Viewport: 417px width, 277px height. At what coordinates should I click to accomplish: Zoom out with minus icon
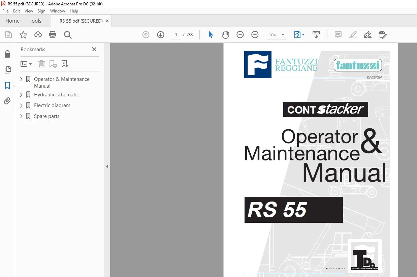(240, 35)
